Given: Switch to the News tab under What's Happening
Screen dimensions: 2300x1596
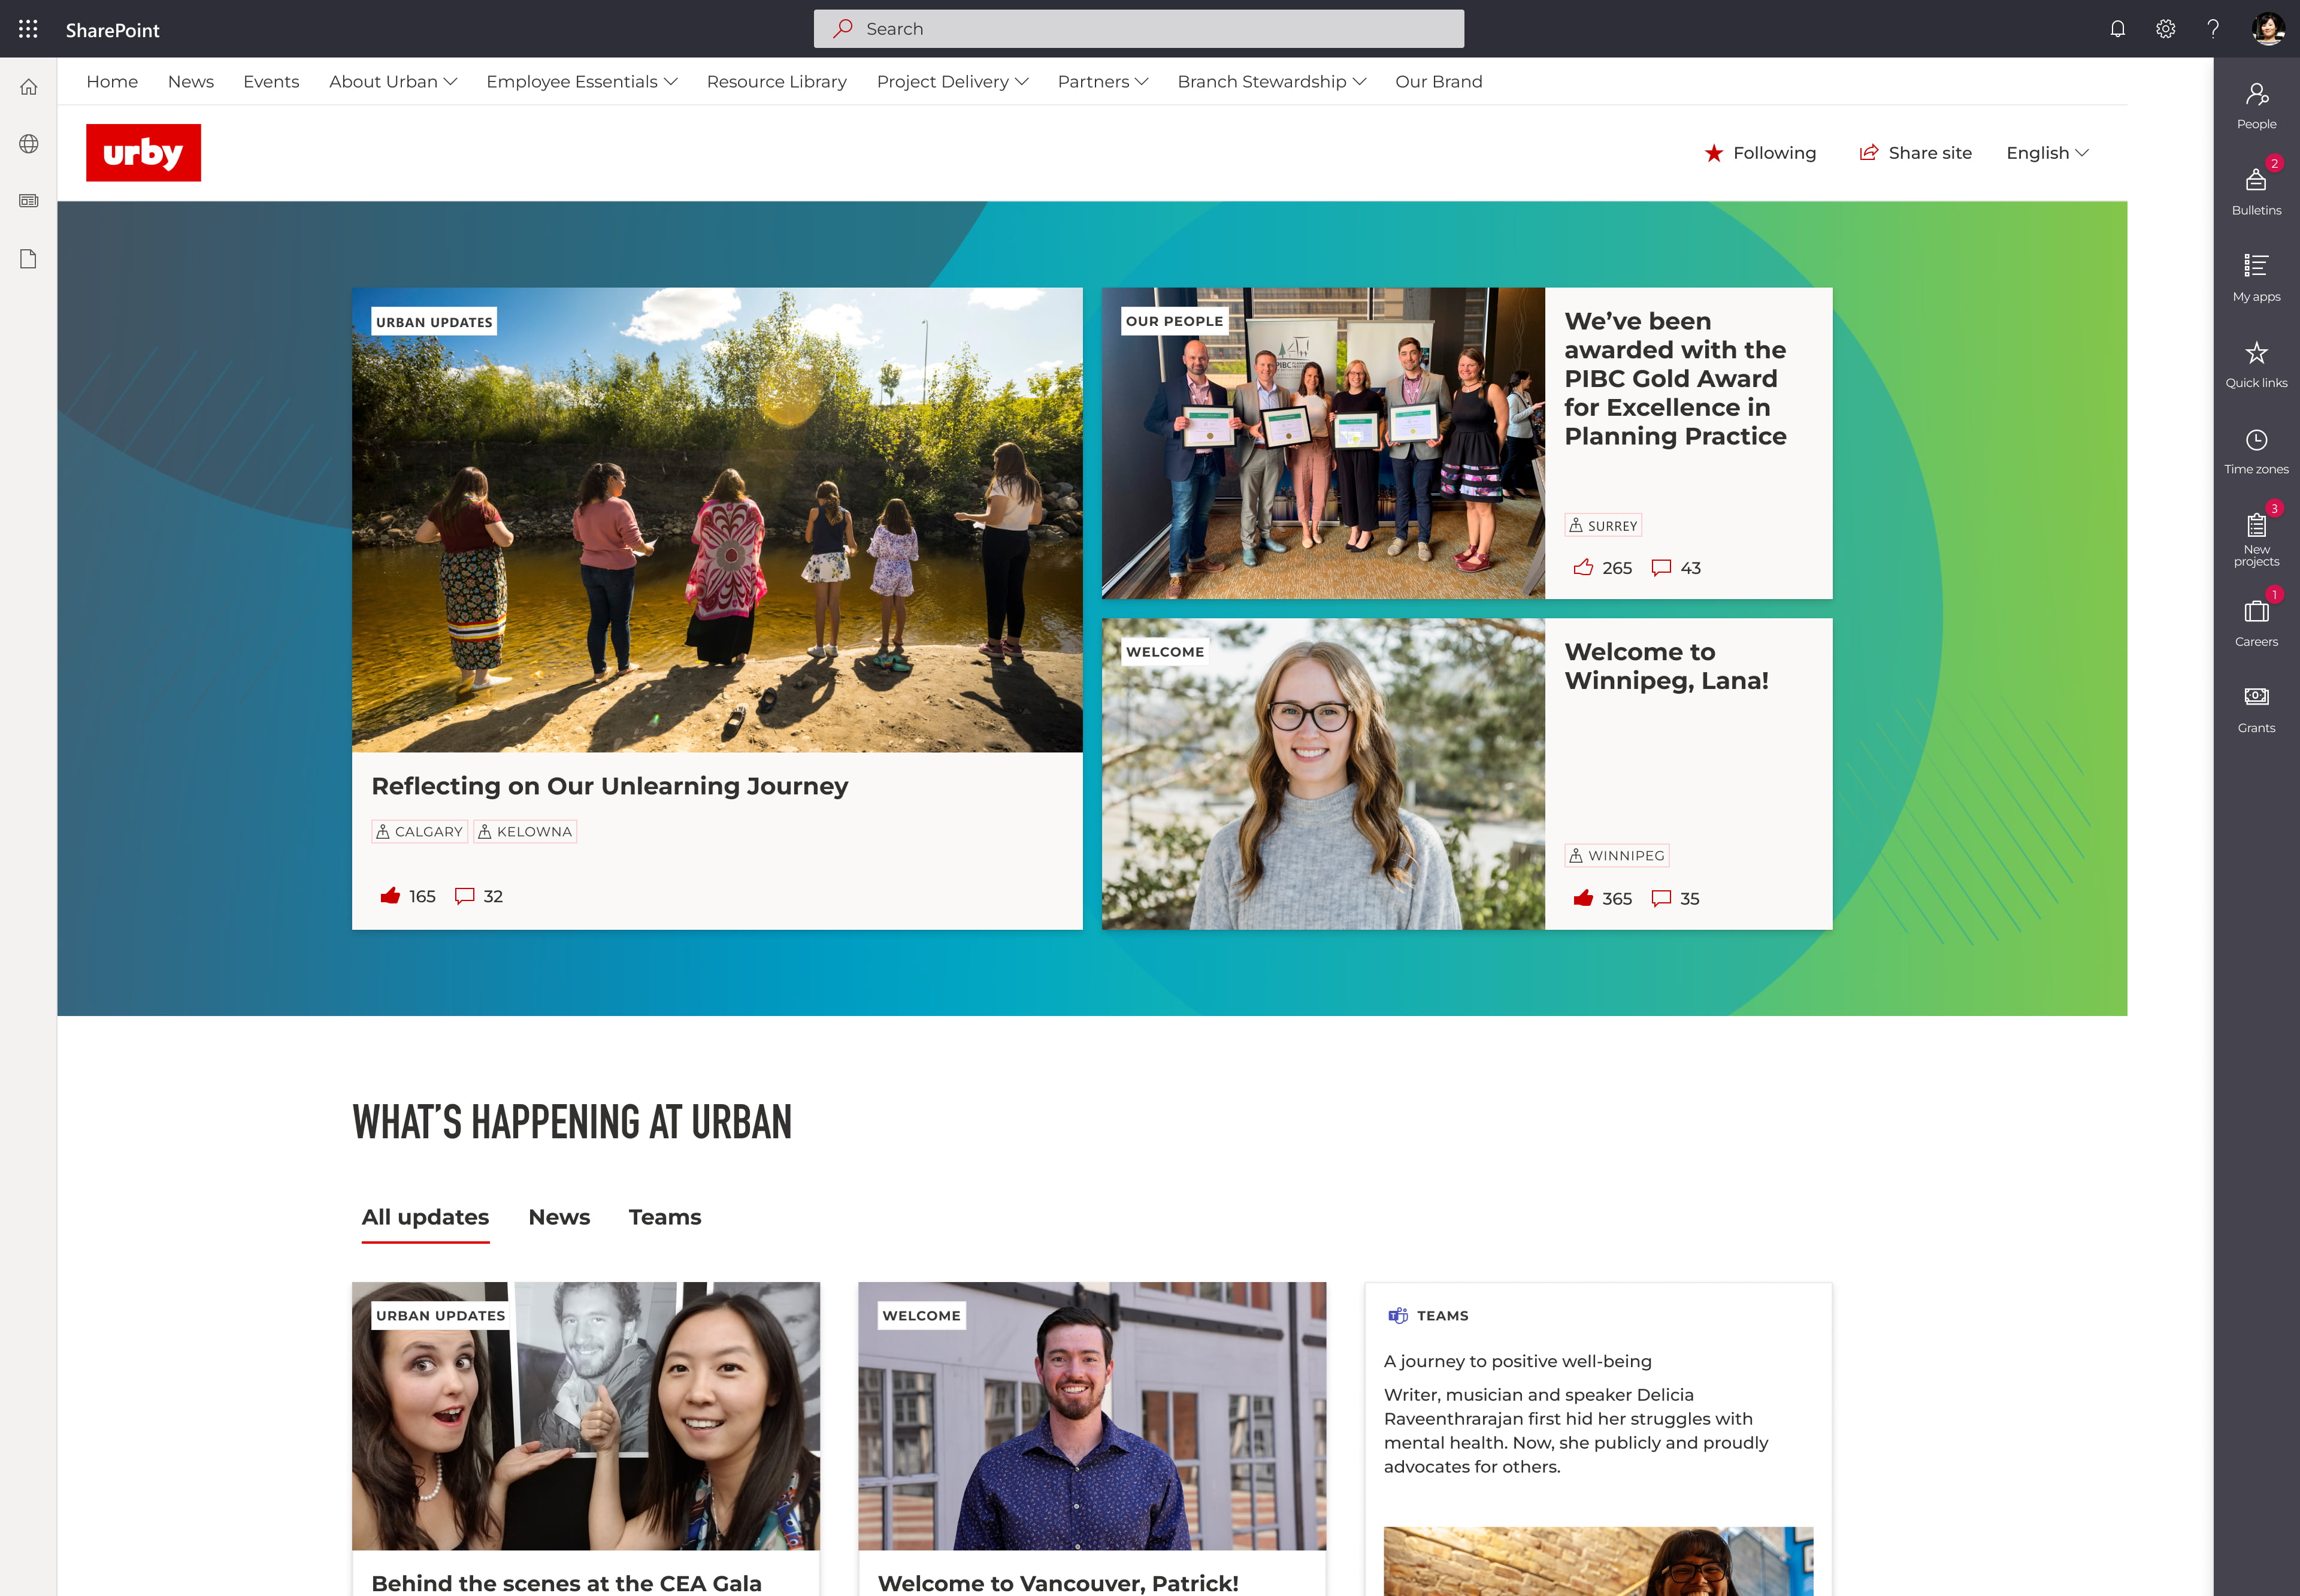Looking at the screenshot, I should (559, 1217).
